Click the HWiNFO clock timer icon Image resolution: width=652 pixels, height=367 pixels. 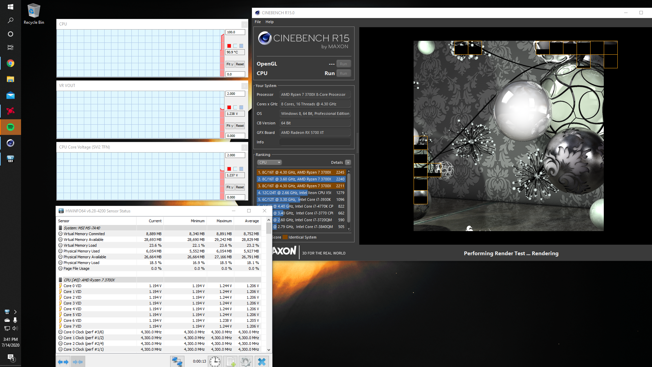pos(215,362)
